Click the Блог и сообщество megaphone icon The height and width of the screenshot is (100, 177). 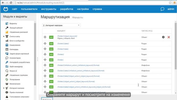click(7, 41)
